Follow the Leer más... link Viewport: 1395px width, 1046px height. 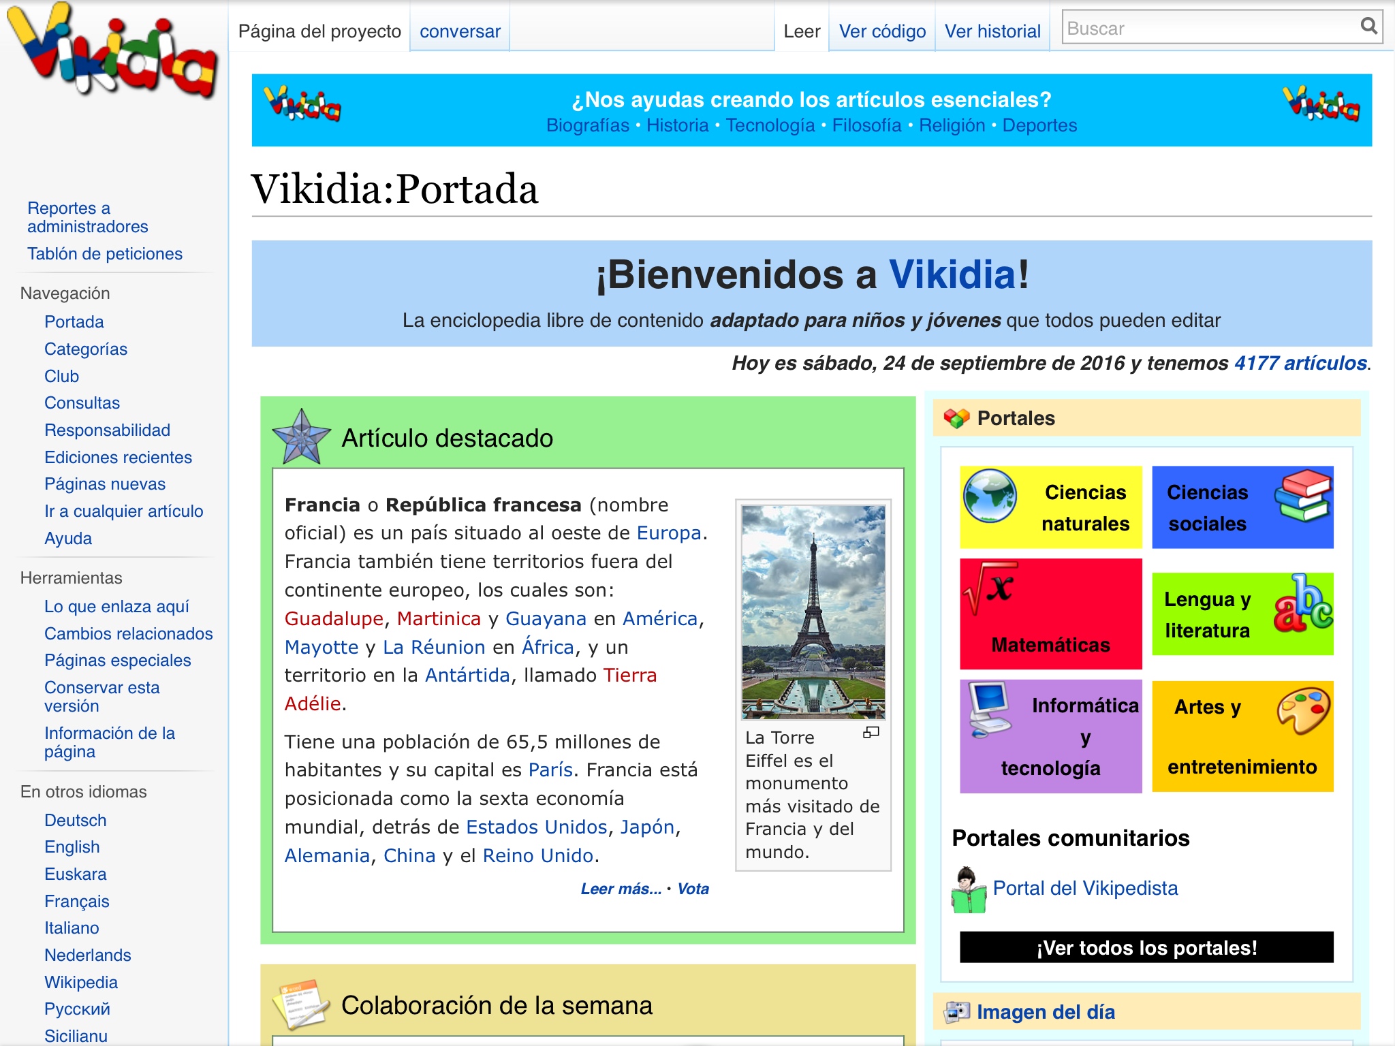(x=621, y=889)
